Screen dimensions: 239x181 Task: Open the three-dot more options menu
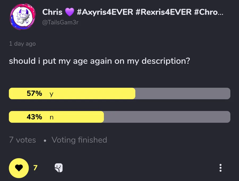coord(220,168)
